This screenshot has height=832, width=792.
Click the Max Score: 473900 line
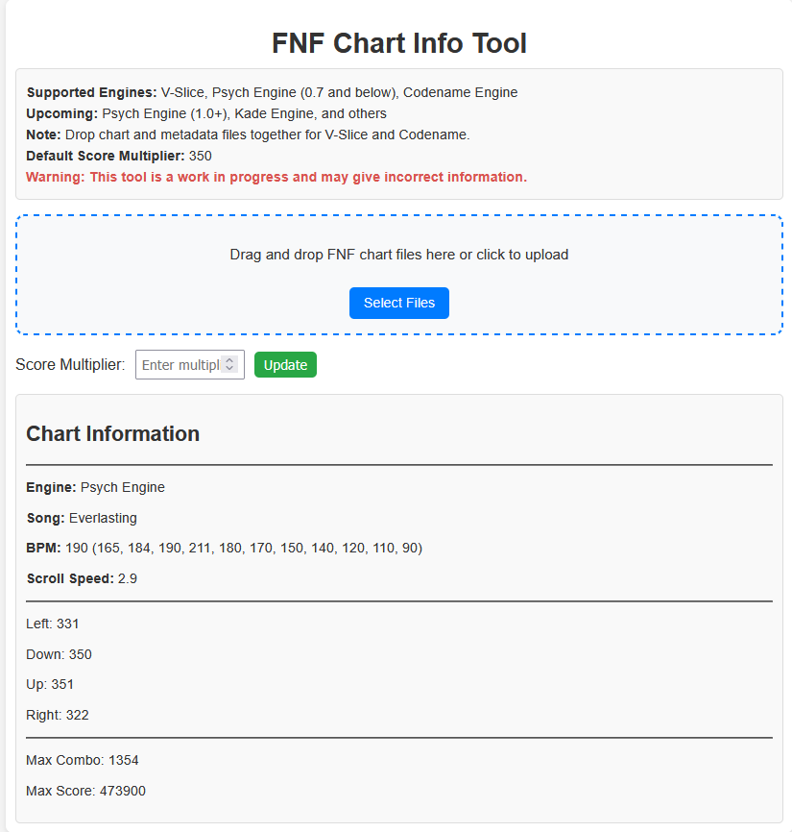(x=85, y=791)
